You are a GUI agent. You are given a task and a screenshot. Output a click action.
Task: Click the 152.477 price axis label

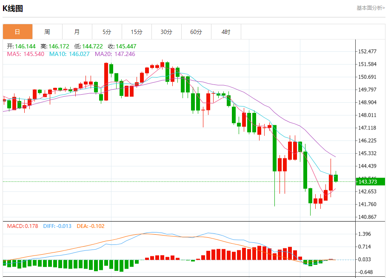[x=368, y=51]
